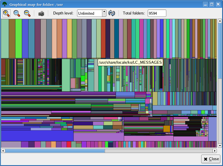This screenshot has height=166, width=223.
Task: Decrease depth level with the down stepper arrow
Action: (x=104, y=15)
